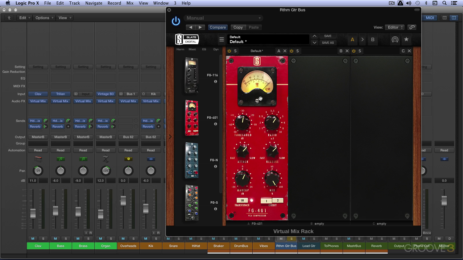Viewport: 463px width, 260px height.
Task: Toggle power of rack slot C
Action: pos(354,51)
